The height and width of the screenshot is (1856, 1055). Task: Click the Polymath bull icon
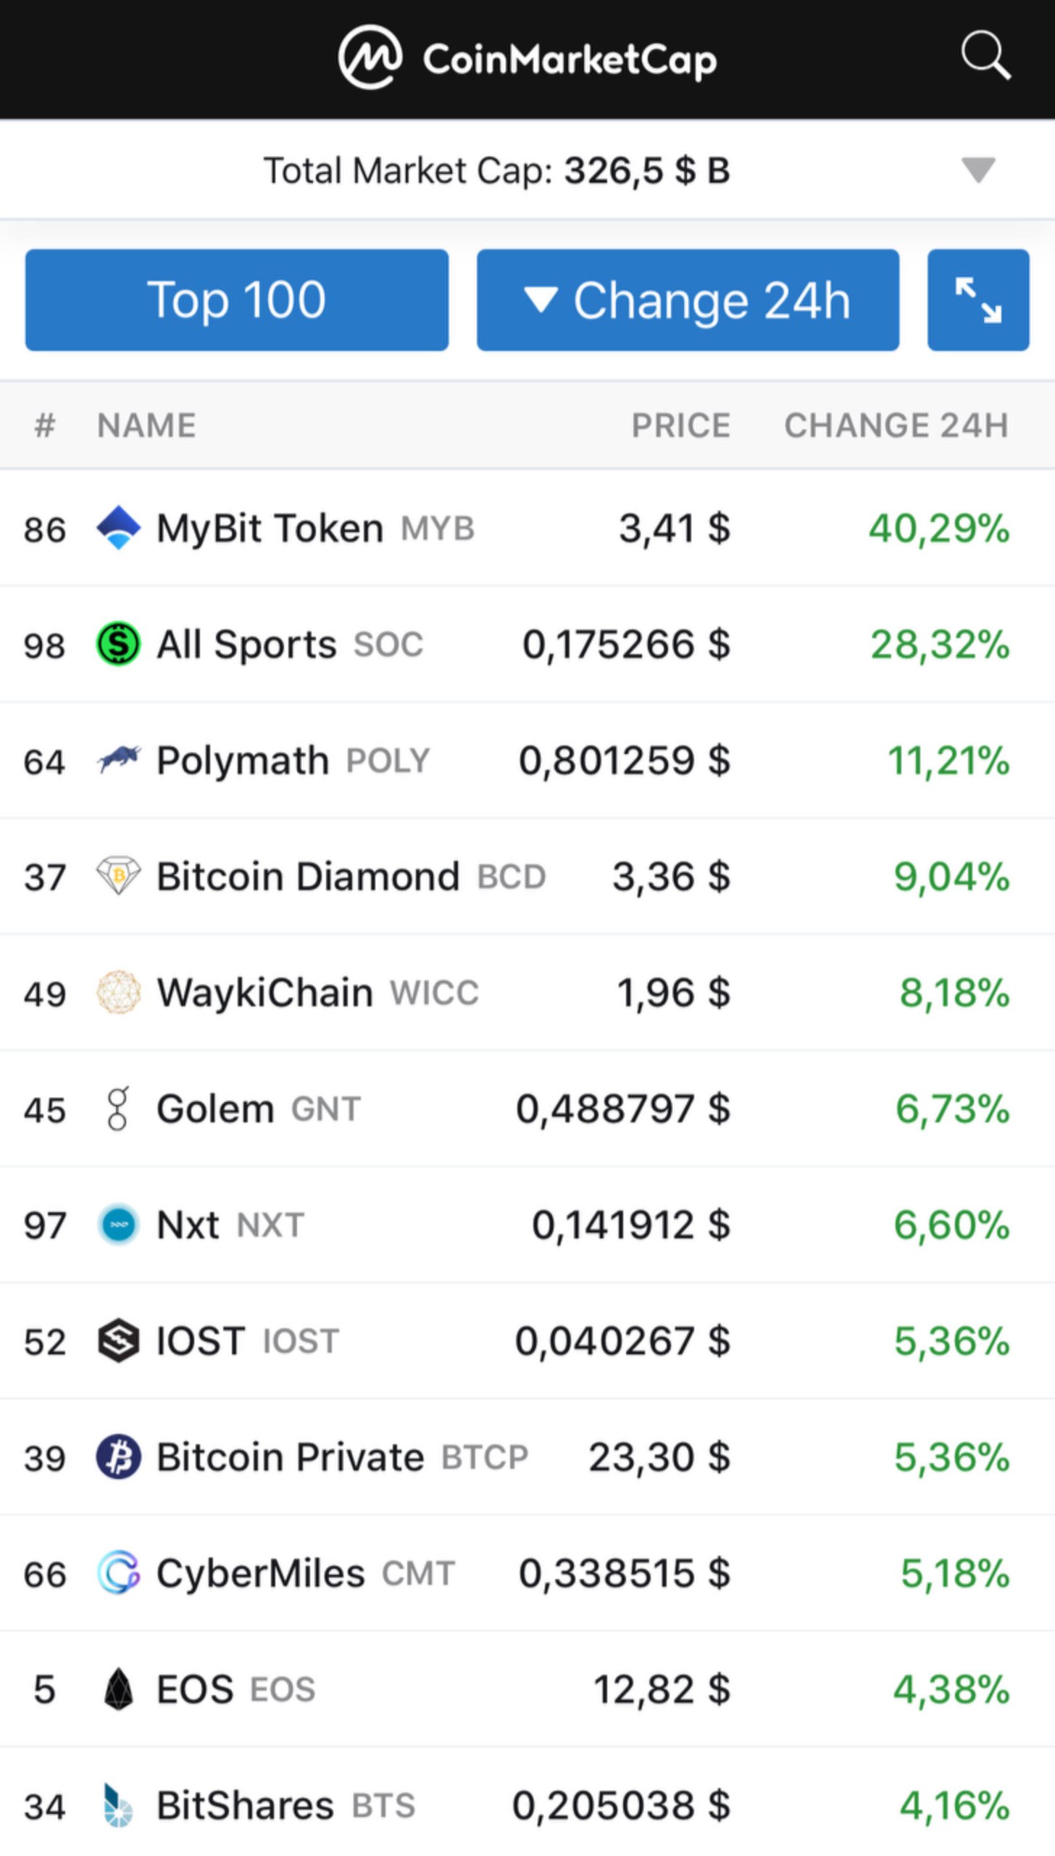(118, 760)
